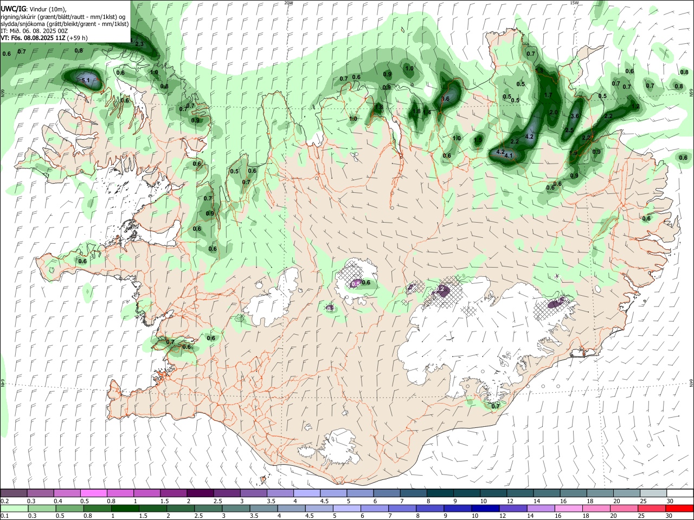Click the 0.2 swatch on the purple snow scale
This screenshot has height=520, width=694.
click(14, 493)
